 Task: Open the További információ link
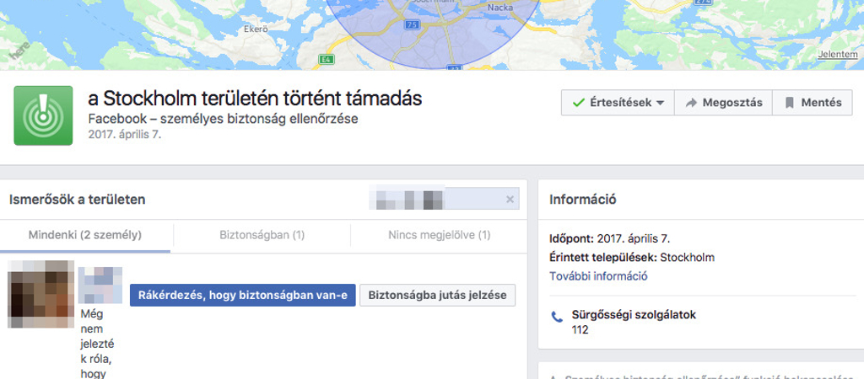[598, 276]
